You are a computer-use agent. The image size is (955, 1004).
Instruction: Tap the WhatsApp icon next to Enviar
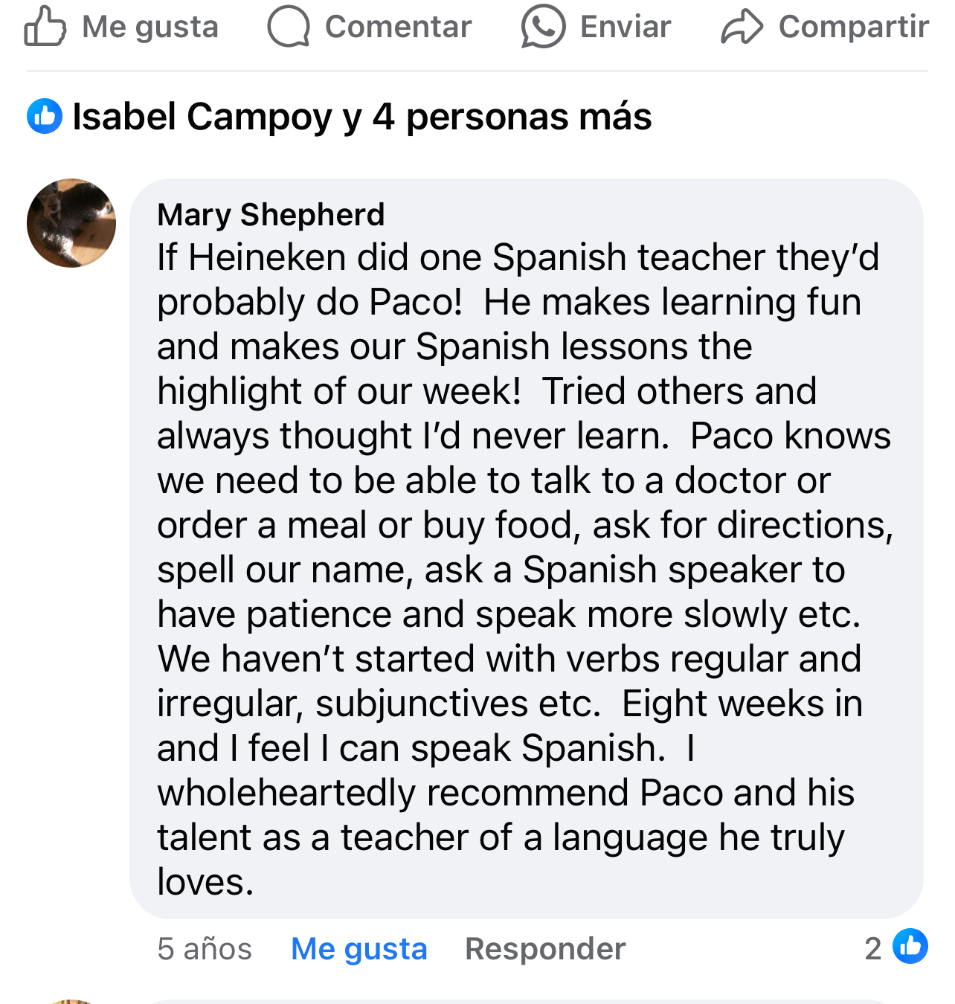pos(543,27)
